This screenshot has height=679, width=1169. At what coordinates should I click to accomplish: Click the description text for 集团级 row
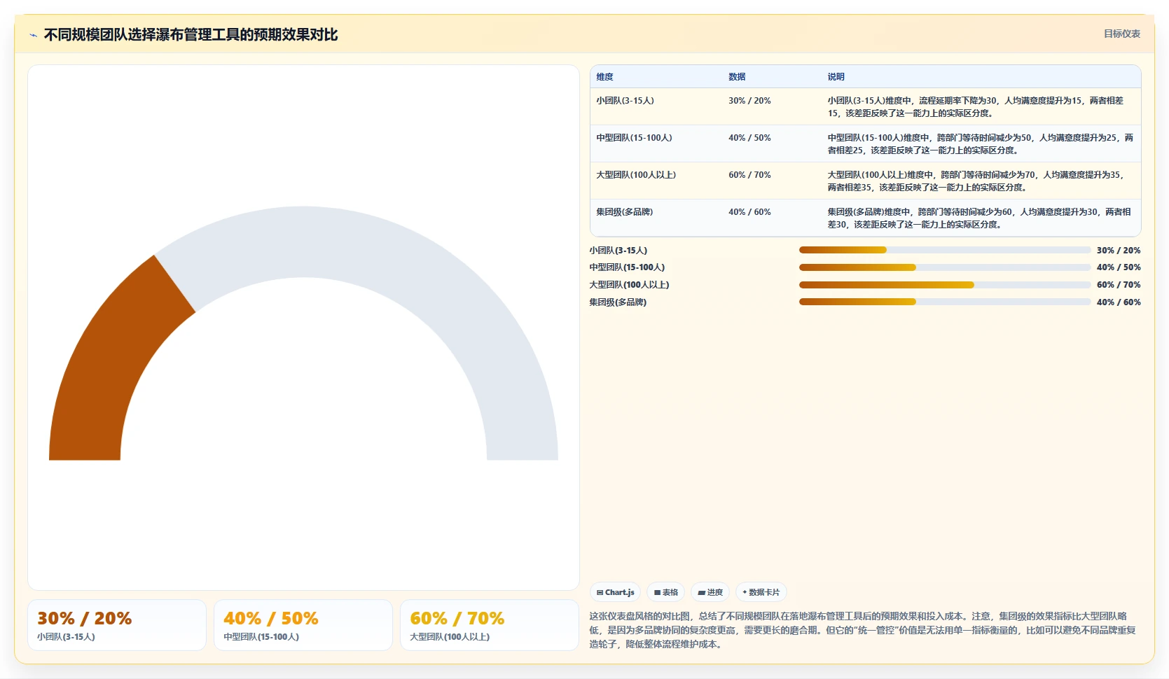coord(979,218)
